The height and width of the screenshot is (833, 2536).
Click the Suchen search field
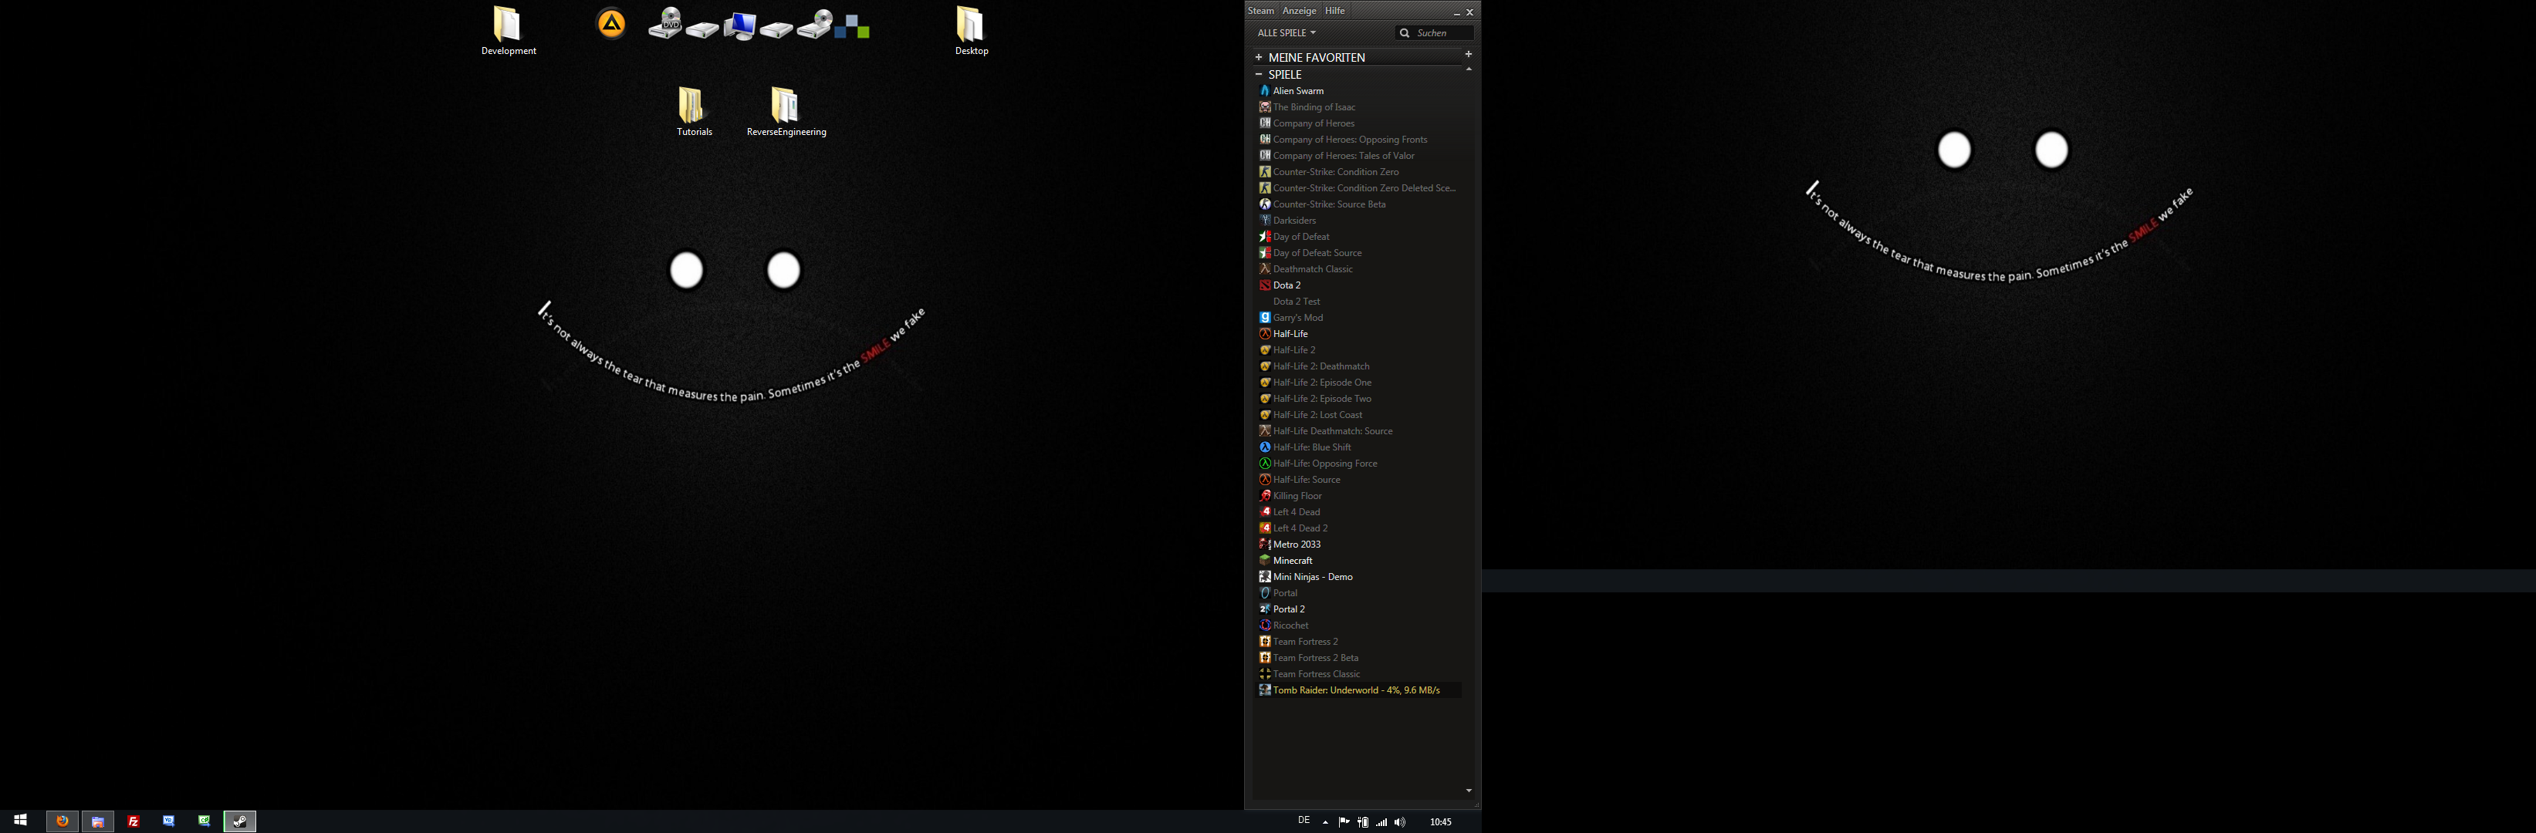click(x=1435, y=33)
